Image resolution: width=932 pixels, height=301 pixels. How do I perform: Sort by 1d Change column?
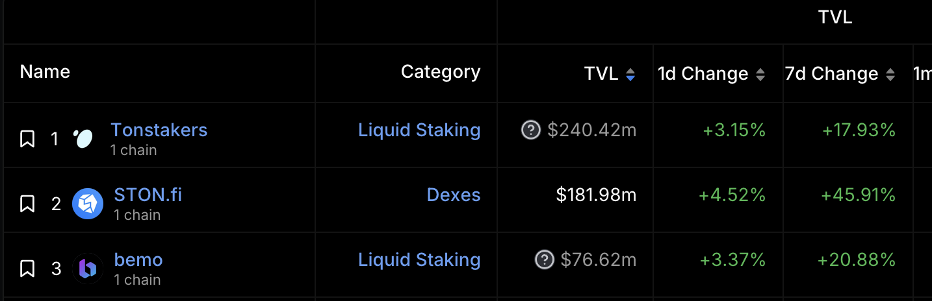760,75
